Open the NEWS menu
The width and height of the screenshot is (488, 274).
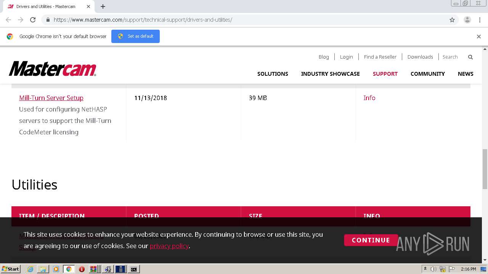pos(466,74)
